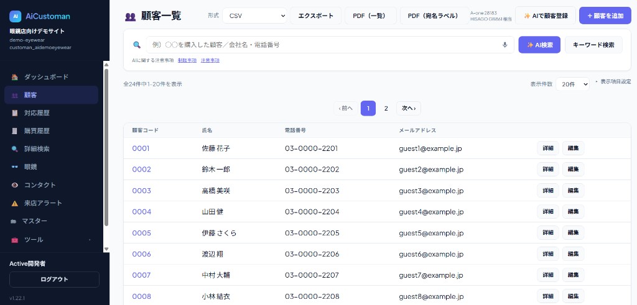Image resolution: width=637 pixels, height=305 pixels.
Task: Open the 眼鏡 menu item
Action: 51,166
